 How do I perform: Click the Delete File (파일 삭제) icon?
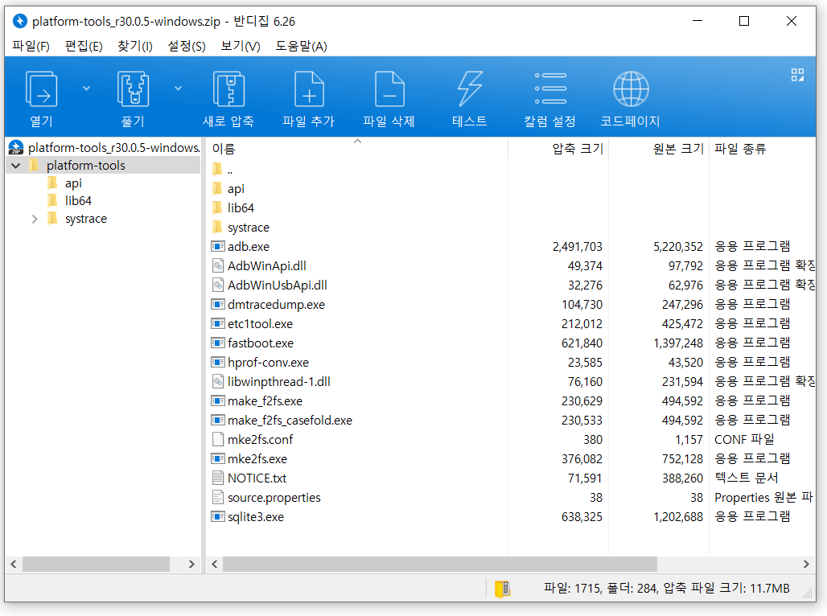click(389, 89)
